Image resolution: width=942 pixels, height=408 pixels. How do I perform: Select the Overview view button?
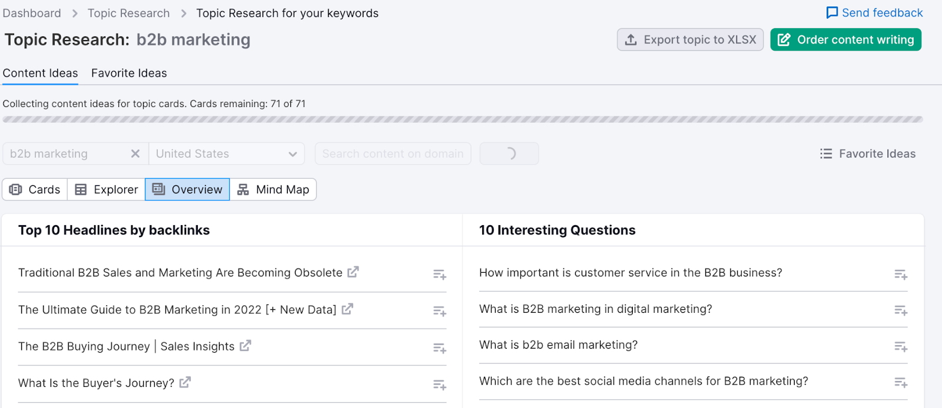tap(187, 189)
